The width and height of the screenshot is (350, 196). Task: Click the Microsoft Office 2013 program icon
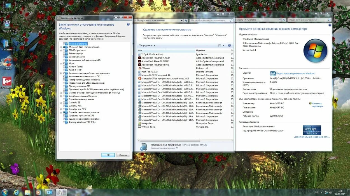(139, 79)
